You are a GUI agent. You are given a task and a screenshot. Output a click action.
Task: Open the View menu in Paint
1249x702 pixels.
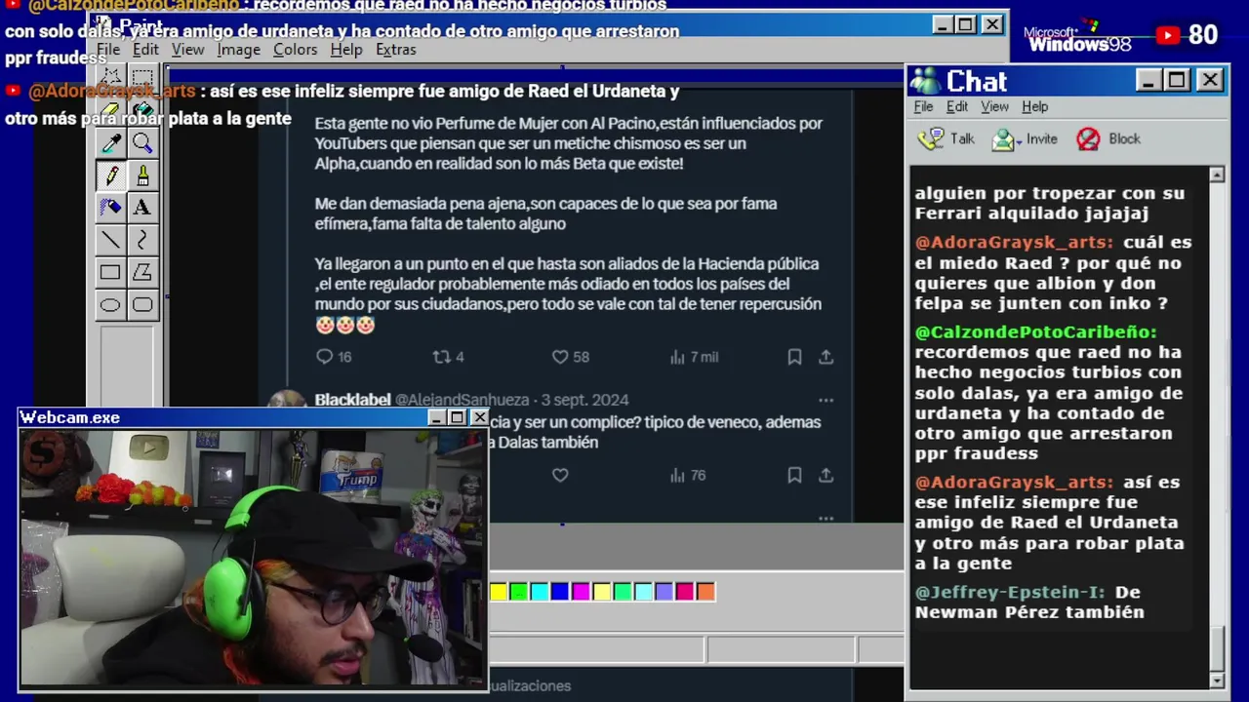(187, 50)
